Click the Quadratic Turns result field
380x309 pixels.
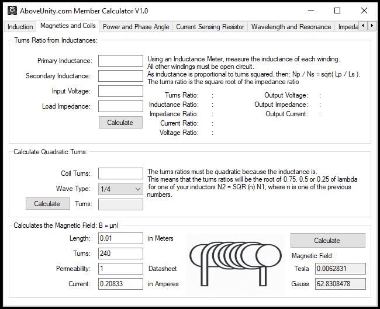coord(120,204)
